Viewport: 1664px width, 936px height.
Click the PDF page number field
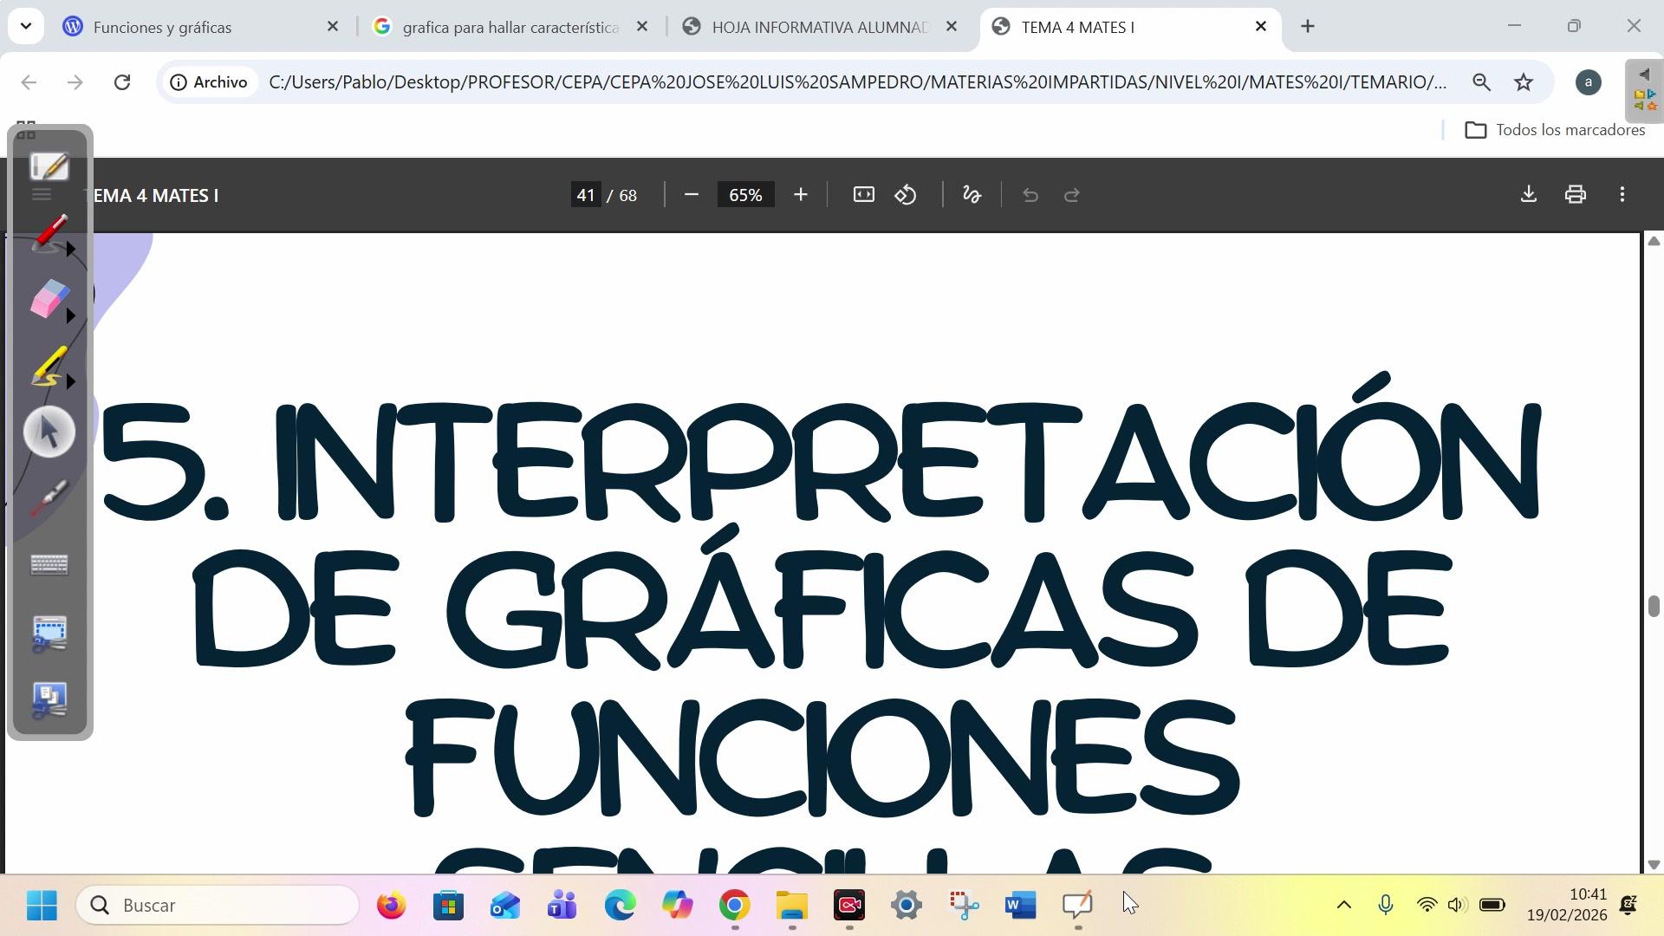point(586,195)
